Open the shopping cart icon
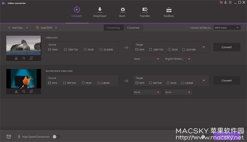Image resolution: width=247 pixels, height=142 pixels. click(x=221, y=3)
